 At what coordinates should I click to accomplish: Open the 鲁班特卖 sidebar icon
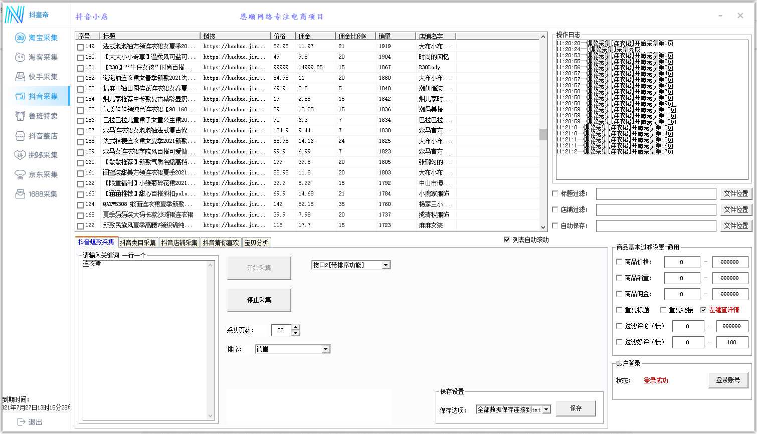click(x=20, y=116)
